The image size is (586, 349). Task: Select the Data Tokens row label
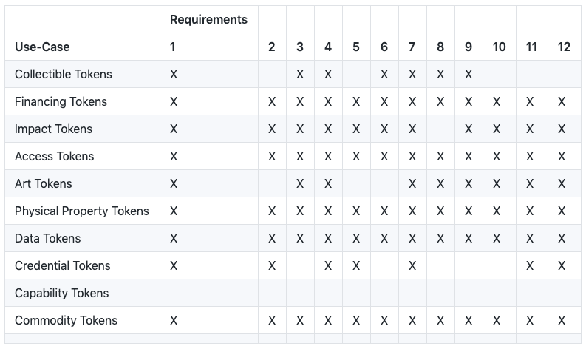(48, 238)
